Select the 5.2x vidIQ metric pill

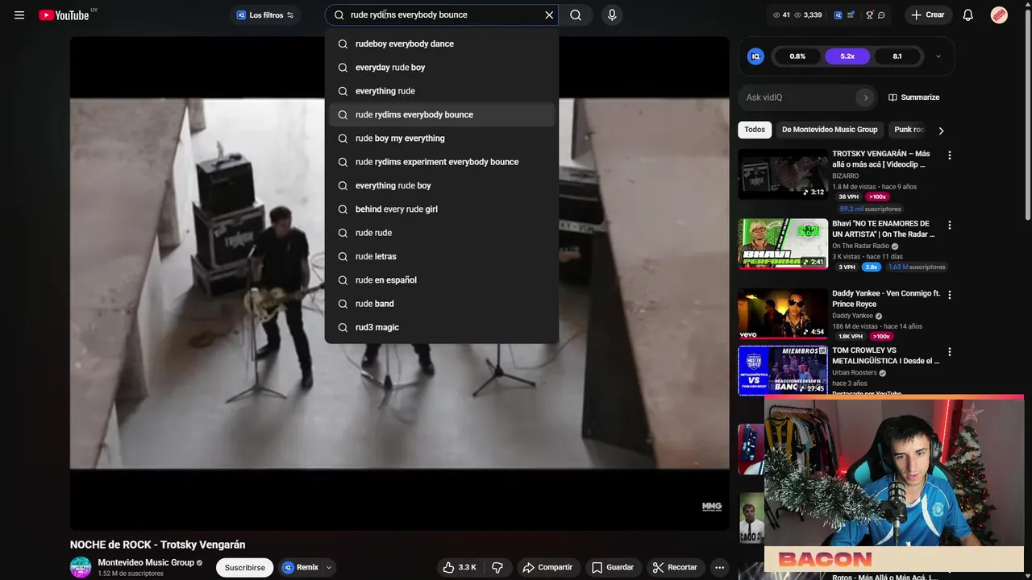847,56
